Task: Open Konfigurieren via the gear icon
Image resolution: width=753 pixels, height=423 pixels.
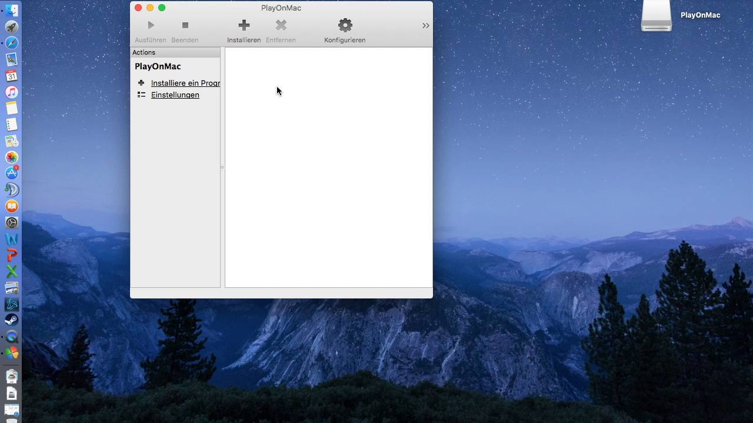Action: click(x=345, y=25)
